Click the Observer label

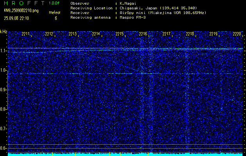point(80,4)
